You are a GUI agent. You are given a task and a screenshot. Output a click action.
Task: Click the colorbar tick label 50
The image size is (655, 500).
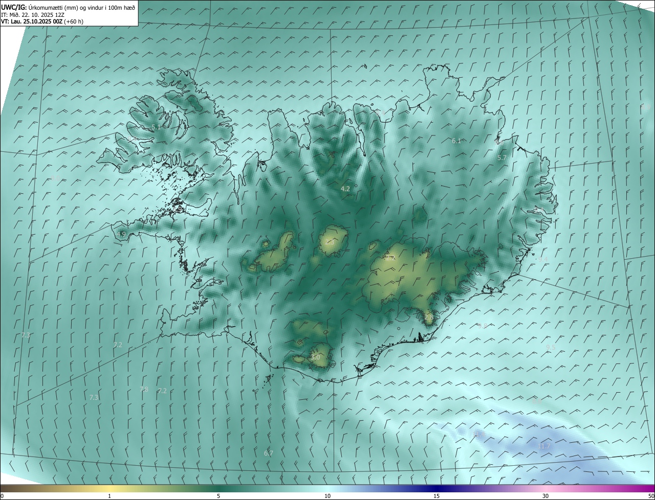tap(651, 496)
